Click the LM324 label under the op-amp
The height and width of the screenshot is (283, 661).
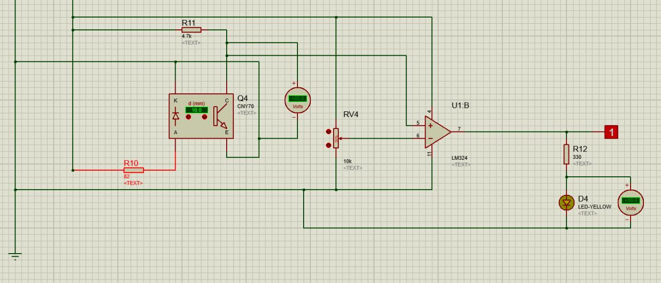(459, 158)
